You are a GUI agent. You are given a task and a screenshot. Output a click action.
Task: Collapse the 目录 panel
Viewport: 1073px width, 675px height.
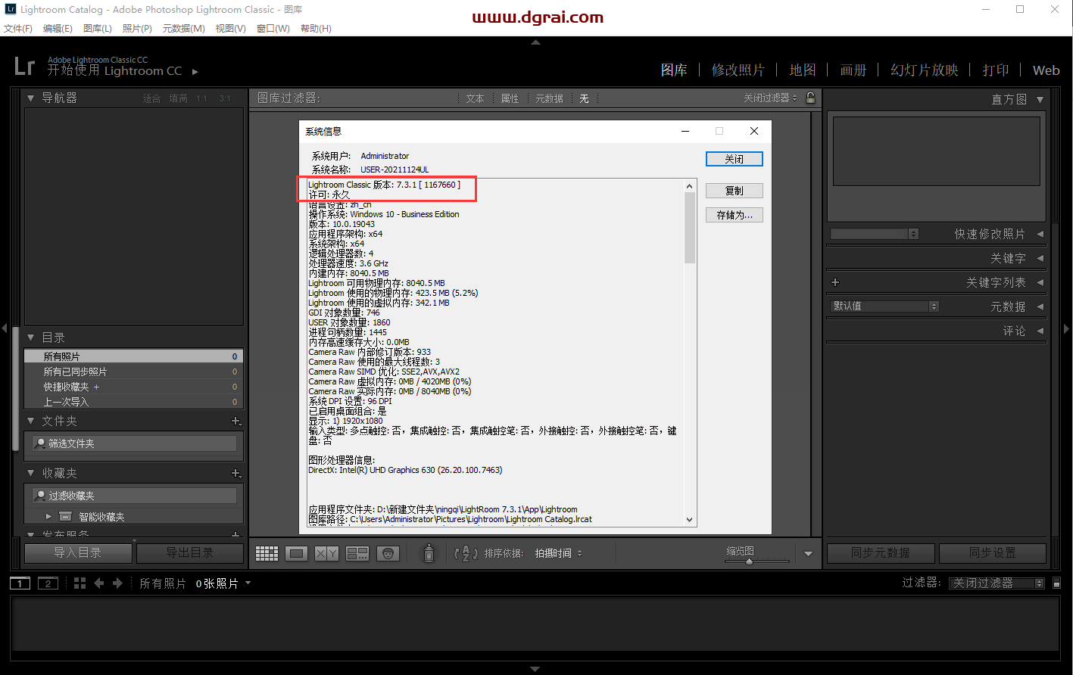31,337
